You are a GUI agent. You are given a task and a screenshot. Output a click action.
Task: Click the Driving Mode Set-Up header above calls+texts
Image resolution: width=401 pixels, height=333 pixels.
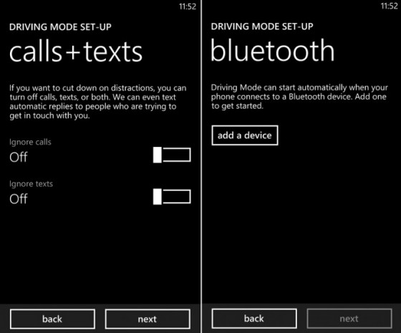[x=60, y=27]
